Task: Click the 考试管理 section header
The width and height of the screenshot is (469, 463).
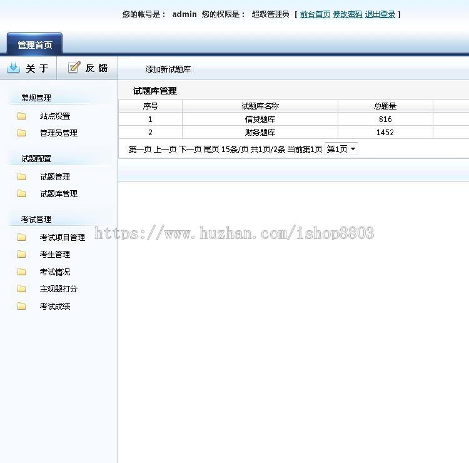Action: (x=36, y=220)
